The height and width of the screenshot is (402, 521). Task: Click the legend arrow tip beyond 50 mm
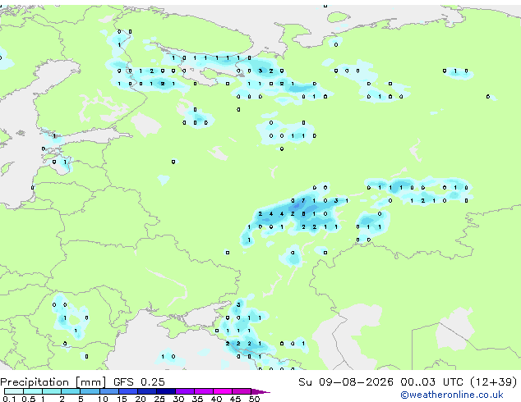tap(260, 391)
